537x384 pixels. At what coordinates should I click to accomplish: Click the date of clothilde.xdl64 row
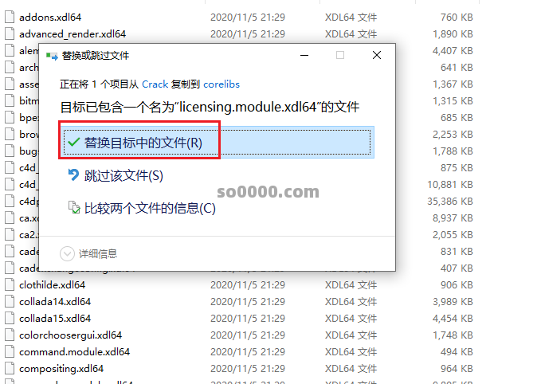pyautogui.click(x=248, y=284)
